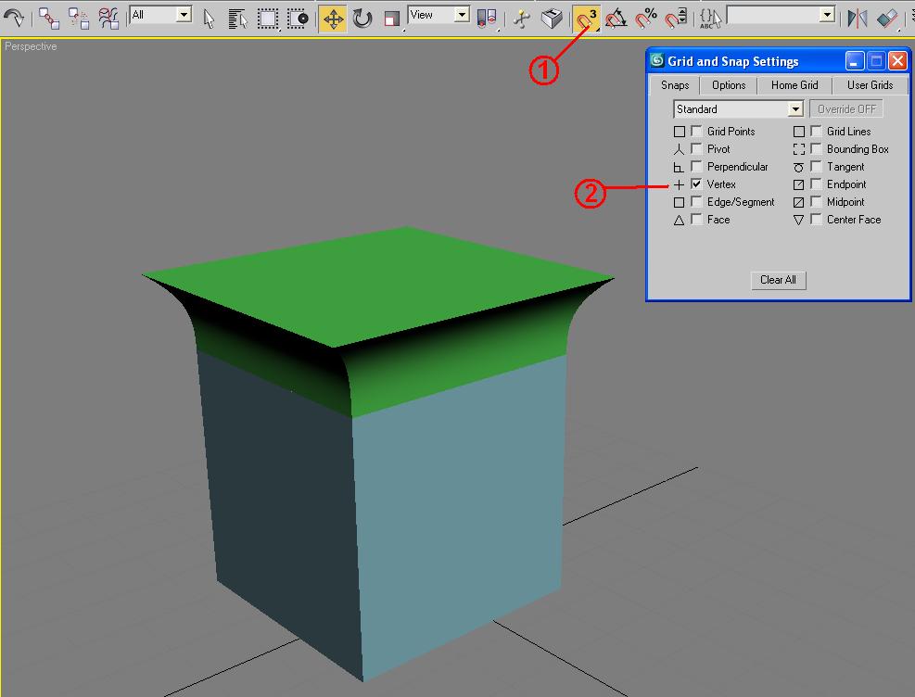The width and height of the screenshot is (915, 697).
Task: Switch to the Home Grid tab
Action: [794, 85]
